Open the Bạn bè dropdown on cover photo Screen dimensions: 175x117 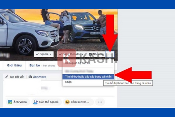pyautogui.click(x=44, y=54)
